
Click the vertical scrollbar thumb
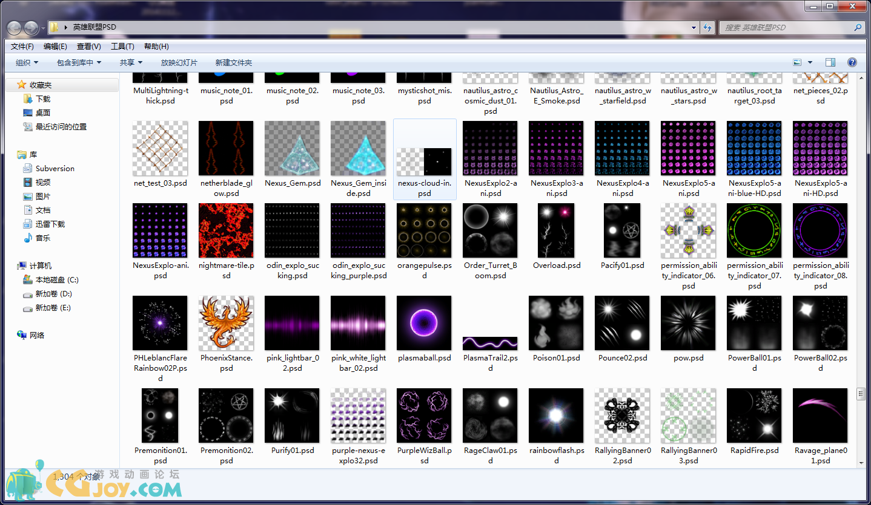point(861,394)
